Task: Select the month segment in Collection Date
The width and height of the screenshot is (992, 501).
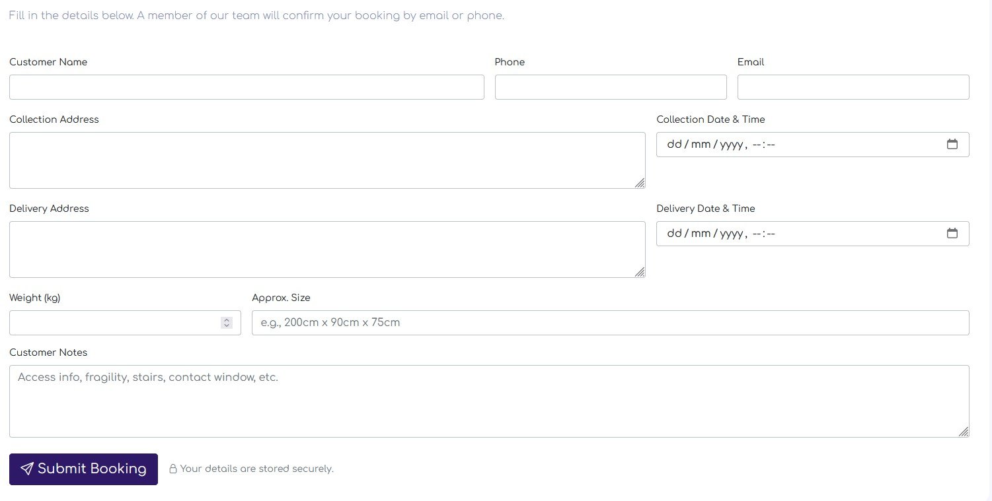Action: [700, 145]
